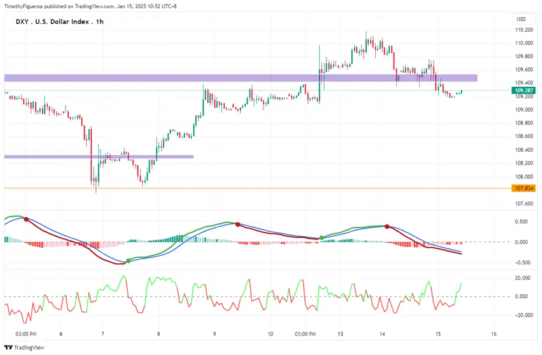542x355 pixels.
Task: Click the orange 107.834 price label
Action: click(524, 188)
